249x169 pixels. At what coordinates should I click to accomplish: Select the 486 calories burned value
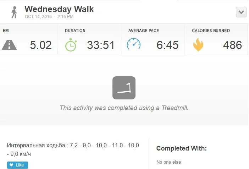click(232, 45)
